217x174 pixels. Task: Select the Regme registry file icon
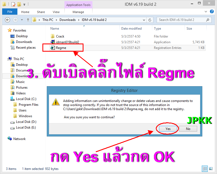pyautogui.click(x=52, y=48)
